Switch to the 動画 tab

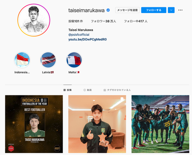click(x=88, y=90)
